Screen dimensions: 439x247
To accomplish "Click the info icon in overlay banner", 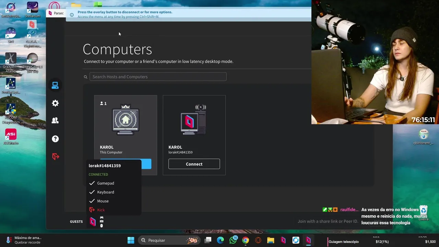I will [x=72, y=15].
